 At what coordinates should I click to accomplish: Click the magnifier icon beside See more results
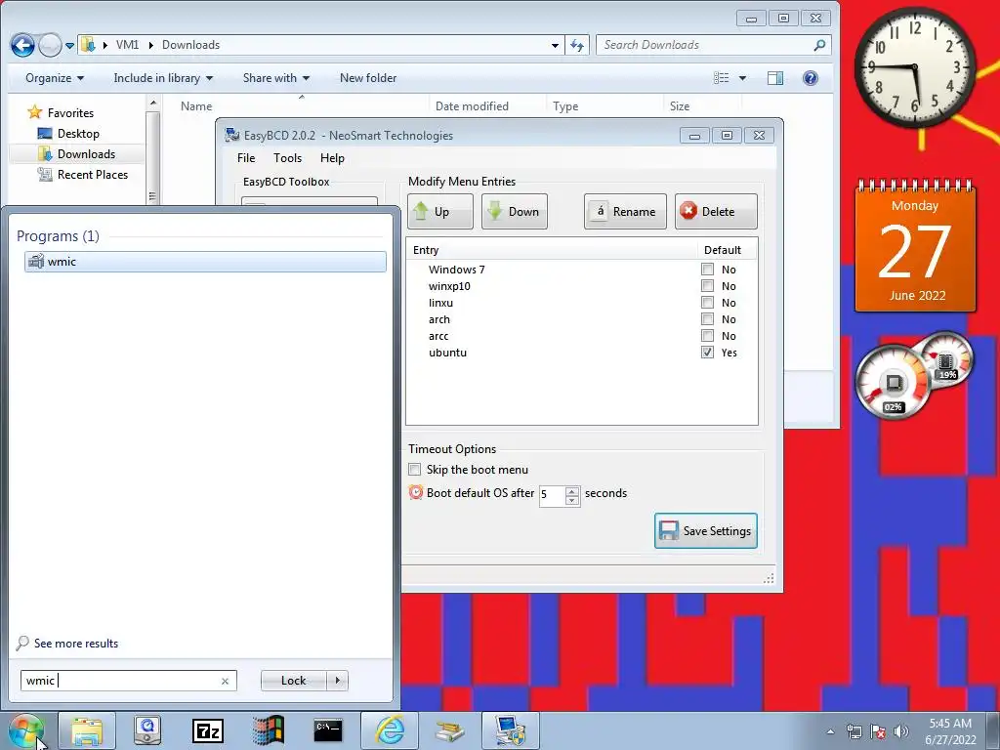22,643
